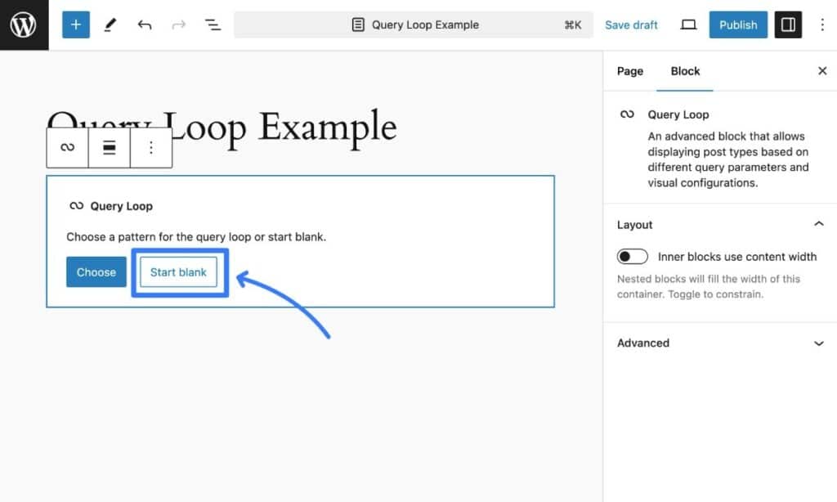837x502 pixels.
Task: Open the document List View
Action: point(213,25)
